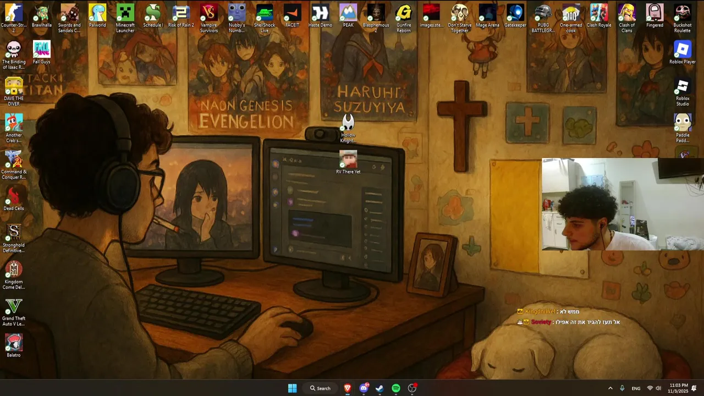Switch the ENG input language
Viewport: 704px width, 396px height.
click(x=636, y=388)
